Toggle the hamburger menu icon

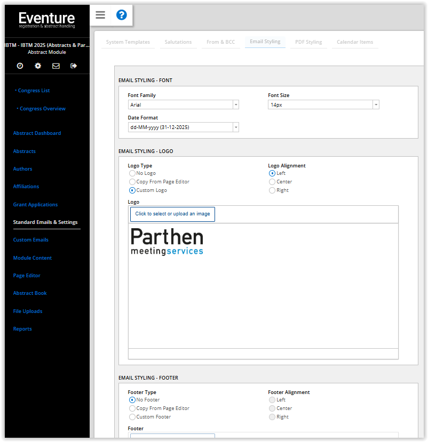[x=100, y=15]
